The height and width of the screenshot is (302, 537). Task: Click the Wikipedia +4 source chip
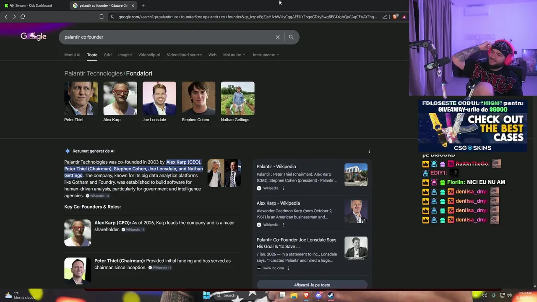click(97, 196)
